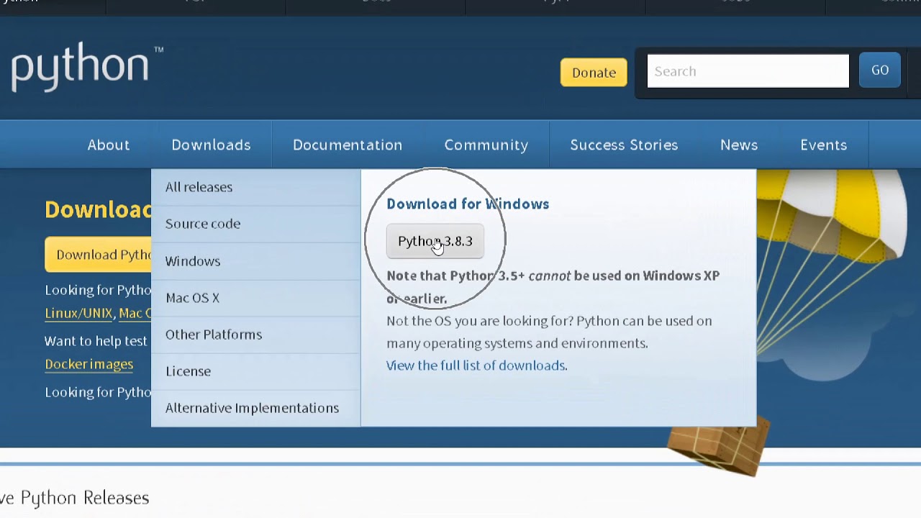Screen dimensions: 921x518
Task: Click the Download for Windows heading
Action: tap(468, 204)
